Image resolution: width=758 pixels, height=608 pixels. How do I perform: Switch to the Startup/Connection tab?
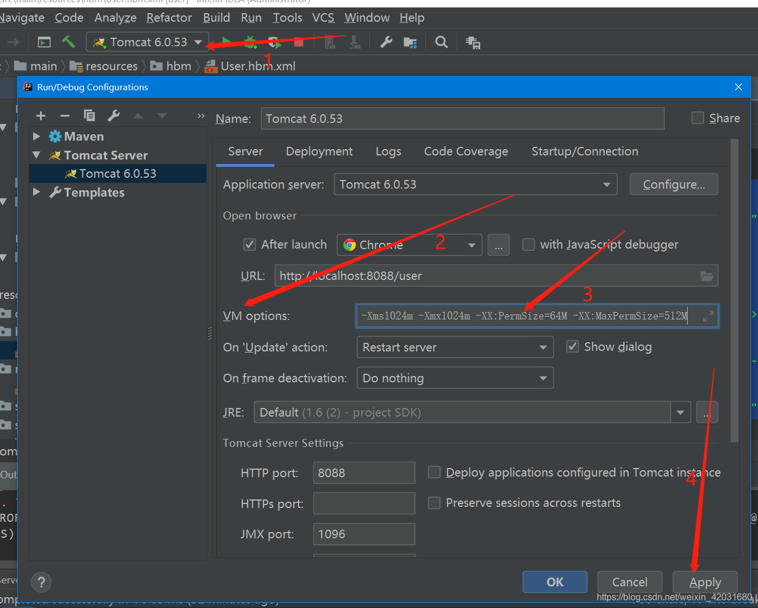[585, 151]
